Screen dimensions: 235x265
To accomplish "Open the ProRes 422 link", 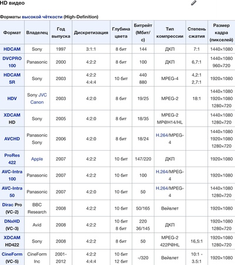I will click(x=12, y=159).
